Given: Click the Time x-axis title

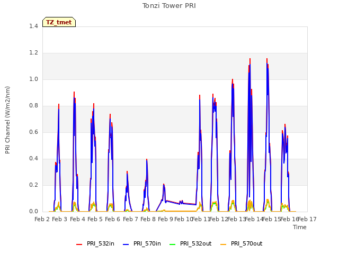Looking at the screenshot, I should pyautogui.click(x=300, y=227).
